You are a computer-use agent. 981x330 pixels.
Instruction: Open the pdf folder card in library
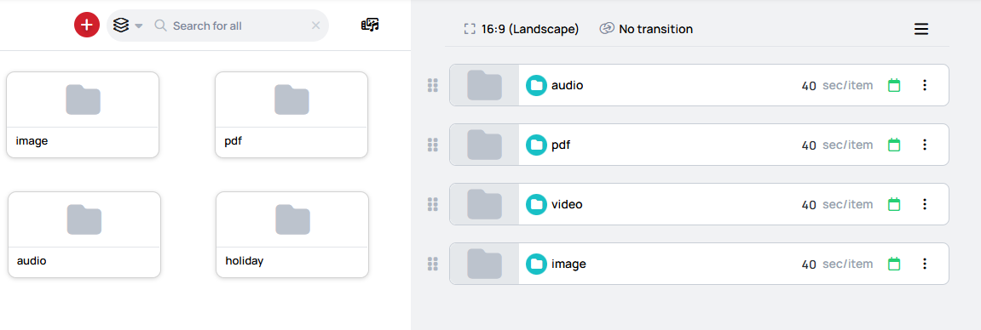click(291, 115)
